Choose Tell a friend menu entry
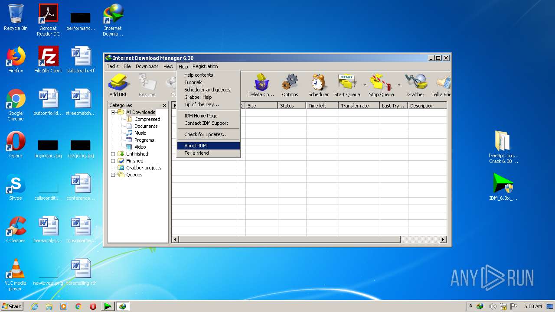 209,153
